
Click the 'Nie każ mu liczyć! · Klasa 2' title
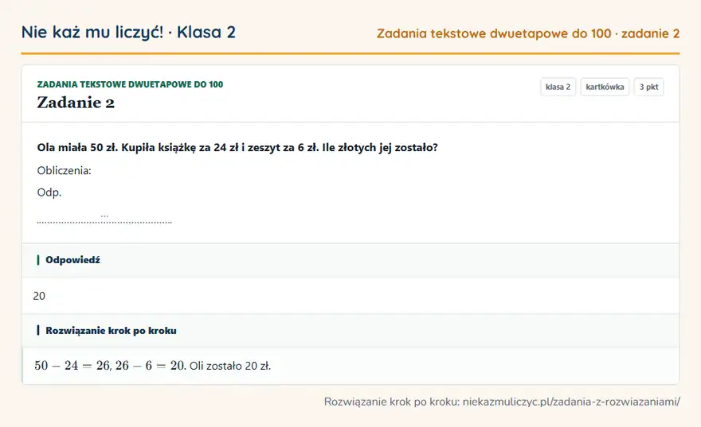pyautogui.click(x=128, y=32)
